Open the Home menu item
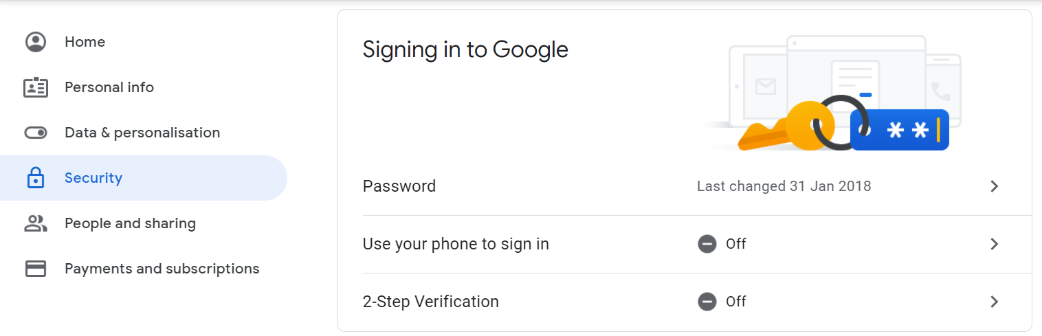 point(85,42)
